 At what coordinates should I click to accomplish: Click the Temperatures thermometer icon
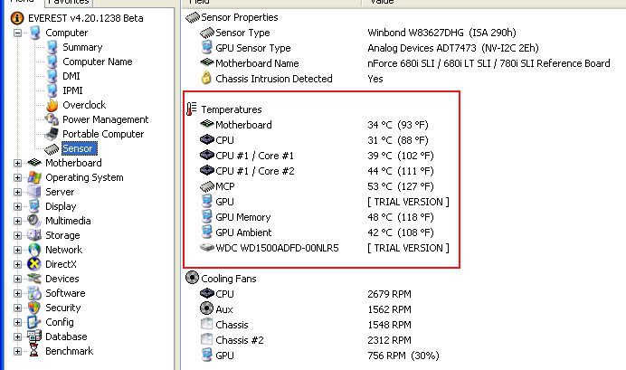(192, 109)
